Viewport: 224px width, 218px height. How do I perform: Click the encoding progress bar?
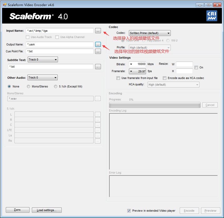tap(155, 105)
